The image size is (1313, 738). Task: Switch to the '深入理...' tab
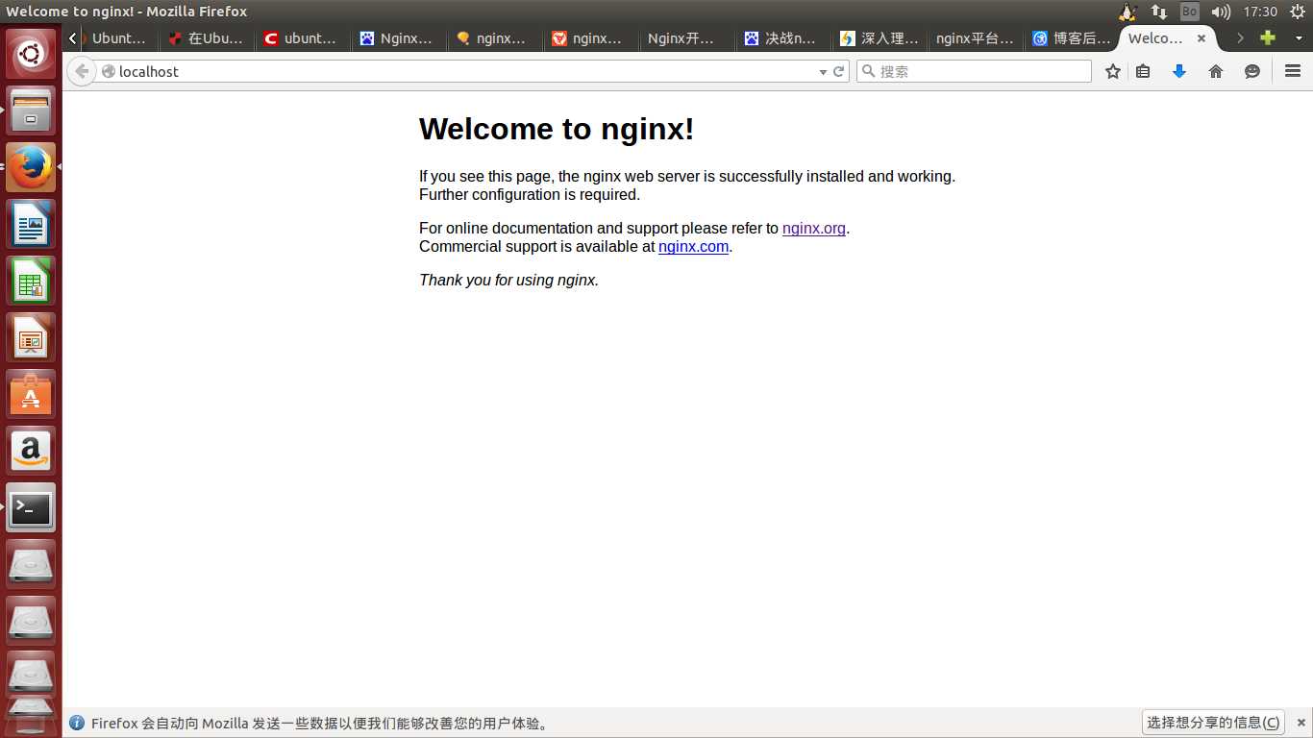[879, 38]
